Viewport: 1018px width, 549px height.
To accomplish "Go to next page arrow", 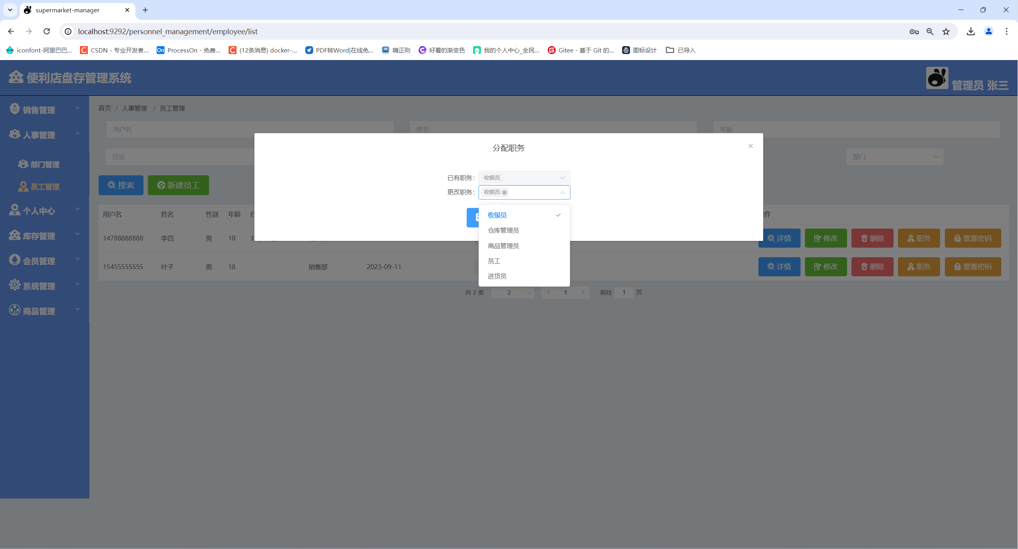I will coord(583,292).
